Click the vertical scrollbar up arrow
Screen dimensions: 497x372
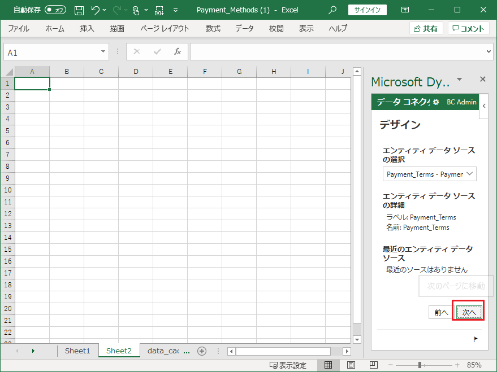click(357, 72)
